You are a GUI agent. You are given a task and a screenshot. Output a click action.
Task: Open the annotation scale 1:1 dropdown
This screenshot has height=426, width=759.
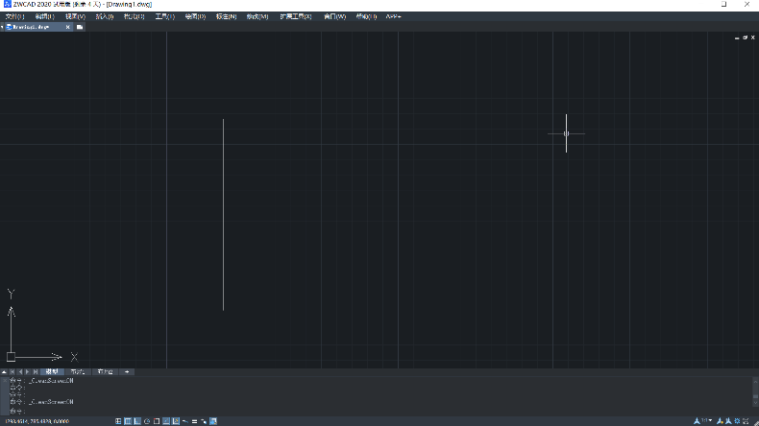click(709, 420)
